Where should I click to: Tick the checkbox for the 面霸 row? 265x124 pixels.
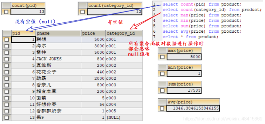pyautogui.click(x=7, y=98)
